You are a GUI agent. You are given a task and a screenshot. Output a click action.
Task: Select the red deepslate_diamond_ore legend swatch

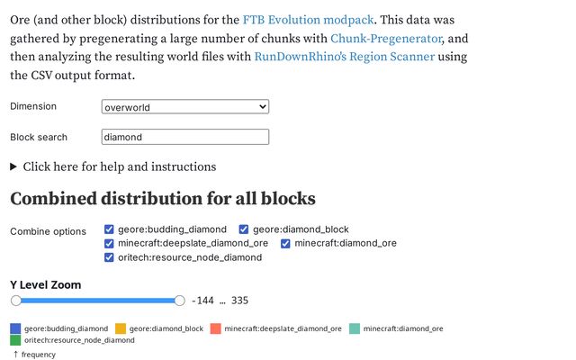[216, 328]
